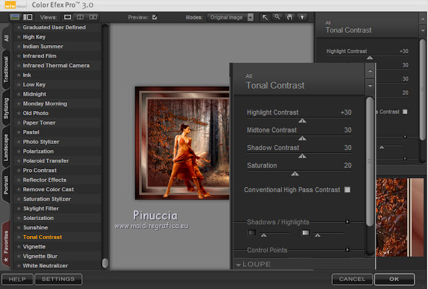Add Sunshine filter to favorites star
This screenshot has height=289, width=428.
[x=18, y=227]
